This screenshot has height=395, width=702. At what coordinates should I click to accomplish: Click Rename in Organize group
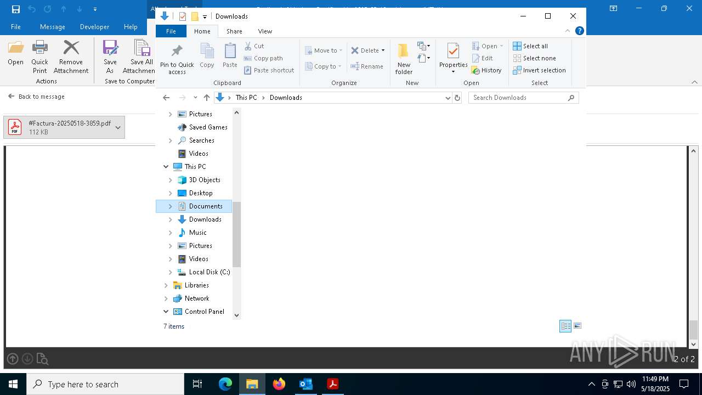[x=367, y=66]
